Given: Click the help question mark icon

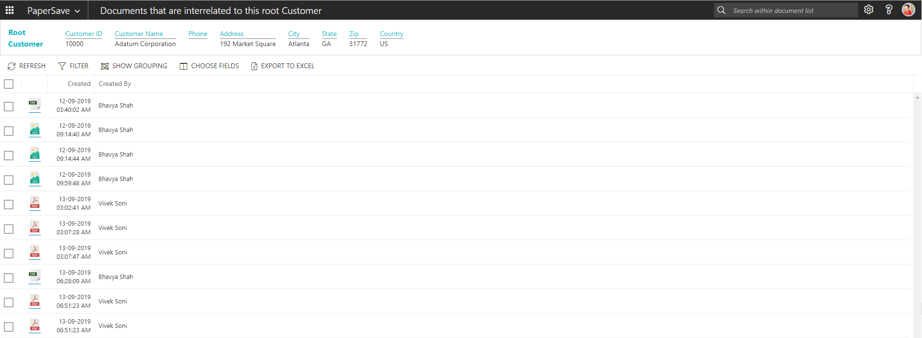Looking at the screenshot, I should coord(888,10).
